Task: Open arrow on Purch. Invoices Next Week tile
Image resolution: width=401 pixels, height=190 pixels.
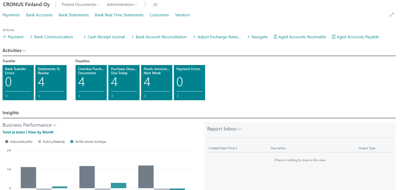Action: point(145,96)
